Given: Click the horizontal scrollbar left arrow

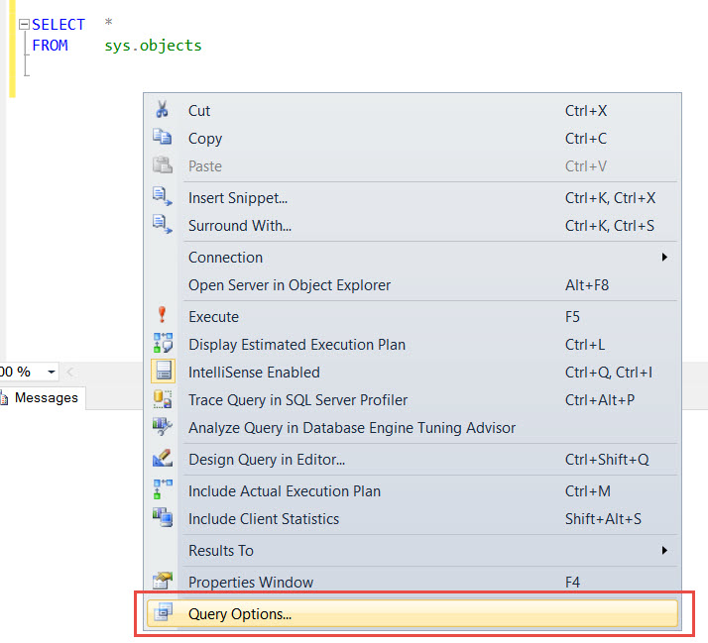Looking at the screenshot, I should pyautogui.click(x=70, y=372).
